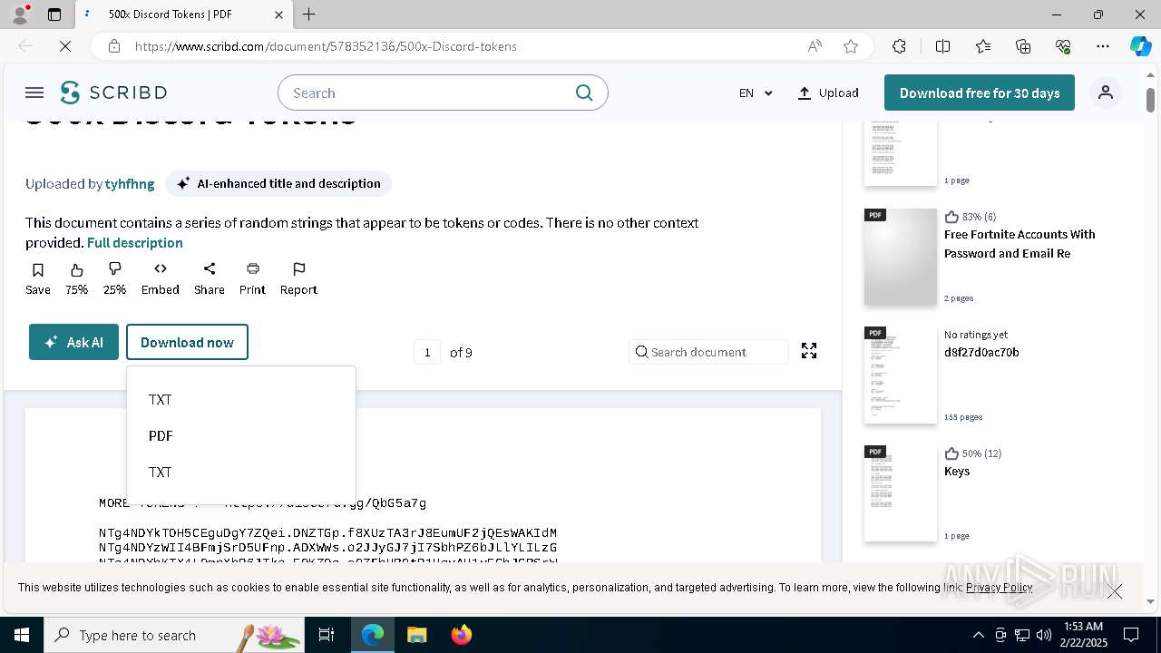Open File Explorer from taskbar

coord(416,635)
